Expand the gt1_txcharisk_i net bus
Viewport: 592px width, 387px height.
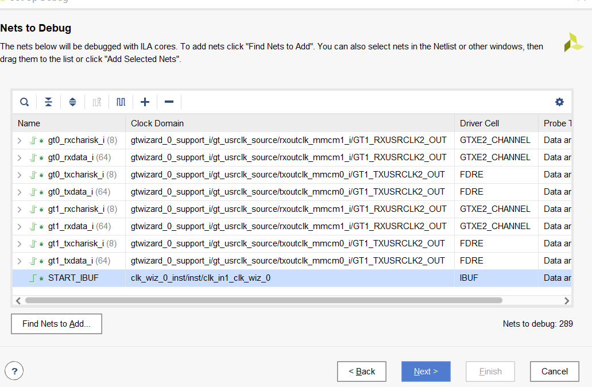coord(20,243)
